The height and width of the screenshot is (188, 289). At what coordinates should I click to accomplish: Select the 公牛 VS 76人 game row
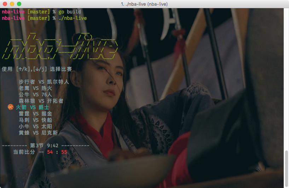(x=35, y=95)
